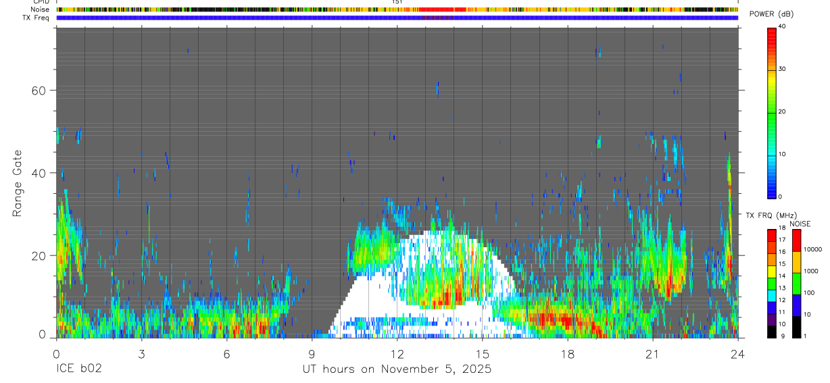Click the Range Gate tick label 60
Screen dimensions: 830x383
(39, 91)
